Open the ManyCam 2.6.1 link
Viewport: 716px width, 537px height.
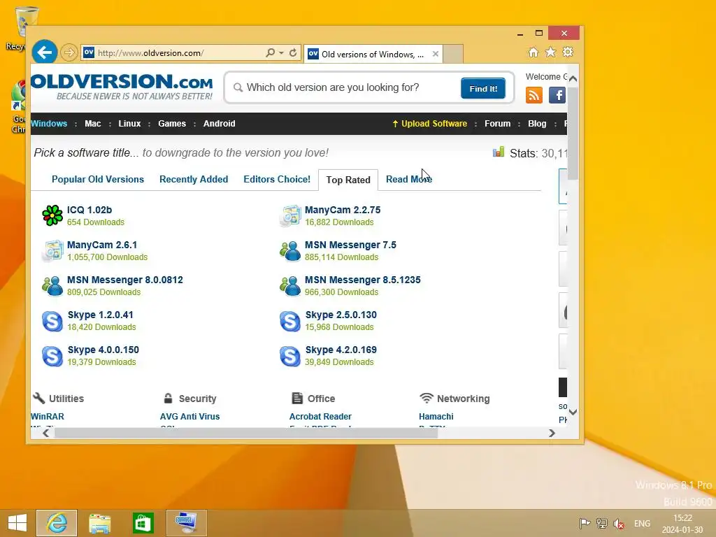(x=102, y=245)
